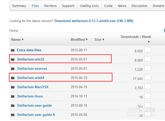Image resolution: width=165 pixels, height=121 pixels.
Task: Click stats box in Extra-data-files row
Action: pyautogui.click(x=148, y=50)
